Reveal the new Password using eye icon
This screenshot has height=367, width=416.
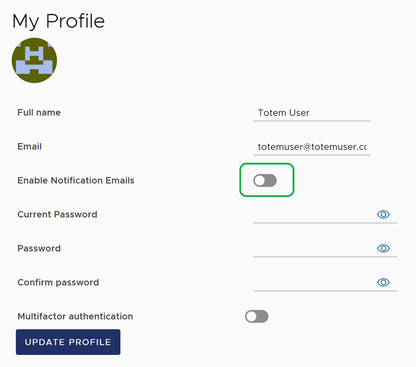[383, 249]
